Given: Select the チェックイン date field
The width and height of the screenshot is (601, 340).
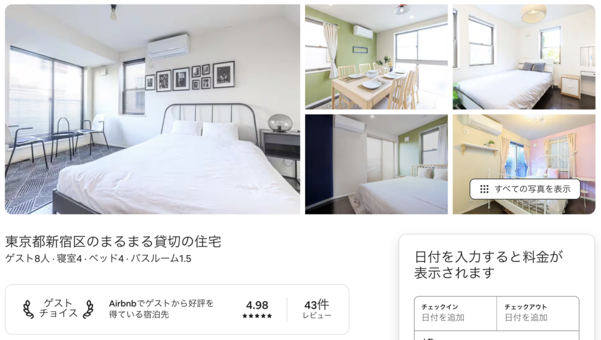Looking at the screenshot, I should tap(455, 313).
